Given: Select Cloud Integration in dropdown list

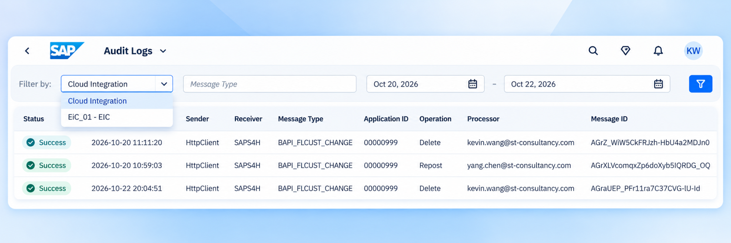Looking at the screenshot, I should click(x=117, y=101).
